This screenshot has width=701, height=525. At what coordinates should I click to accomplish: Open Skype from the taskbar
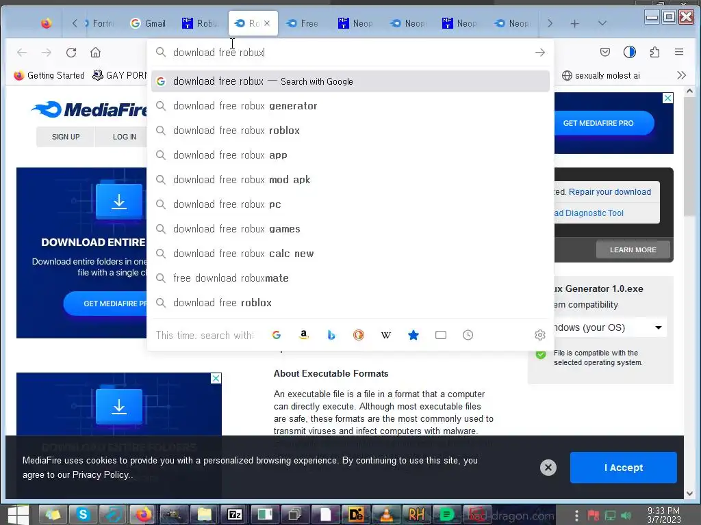83,515
